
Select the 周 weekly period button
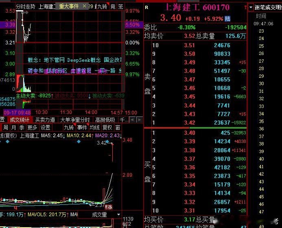6,127
